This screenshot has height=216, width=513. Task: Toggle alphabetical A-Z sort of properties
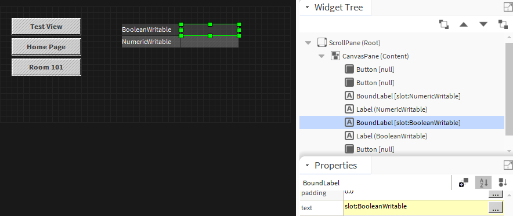(x=483, y=183)
